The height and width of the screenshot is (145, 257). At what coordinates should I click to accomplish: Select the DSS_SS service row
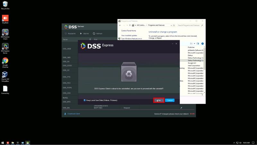click(66, 62)
